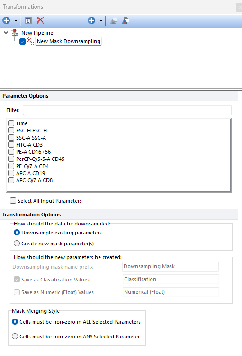Screen dimensions: 242x356
Task: Open dropdown arrow beside second plus icon
Action: (x=101, y=21)
